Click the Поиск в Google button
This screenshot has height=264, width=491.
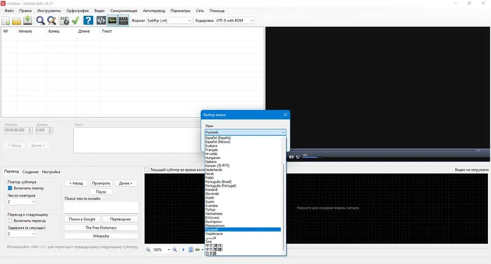82,219
